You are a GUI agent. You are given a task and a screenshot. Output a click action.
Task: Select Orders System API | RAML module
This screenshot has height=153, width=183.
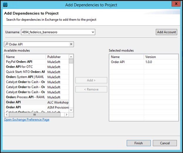(x=36, y=77)
